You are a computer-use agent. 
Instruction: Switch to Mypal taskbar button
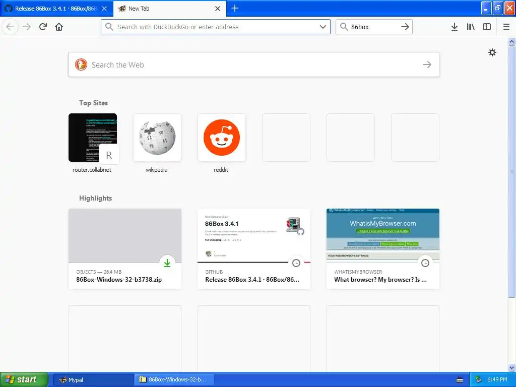[93, 380]
